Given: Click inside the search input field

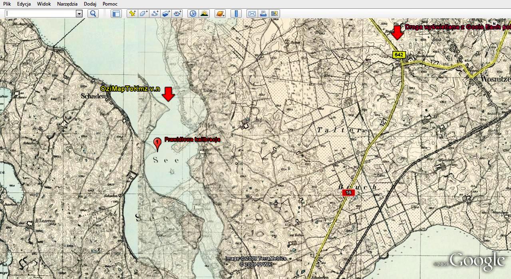Looking at the screenshot, I should pyautogui.click(x=40, y=14).
